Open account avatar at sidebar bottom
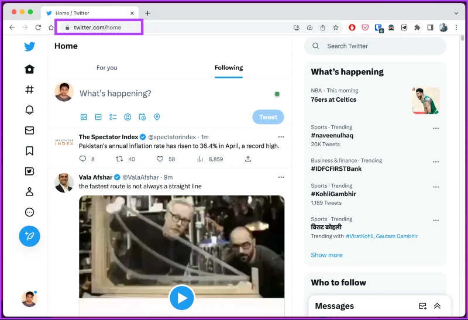The height and width of the screenshot is (320, 468). (29, 298)
